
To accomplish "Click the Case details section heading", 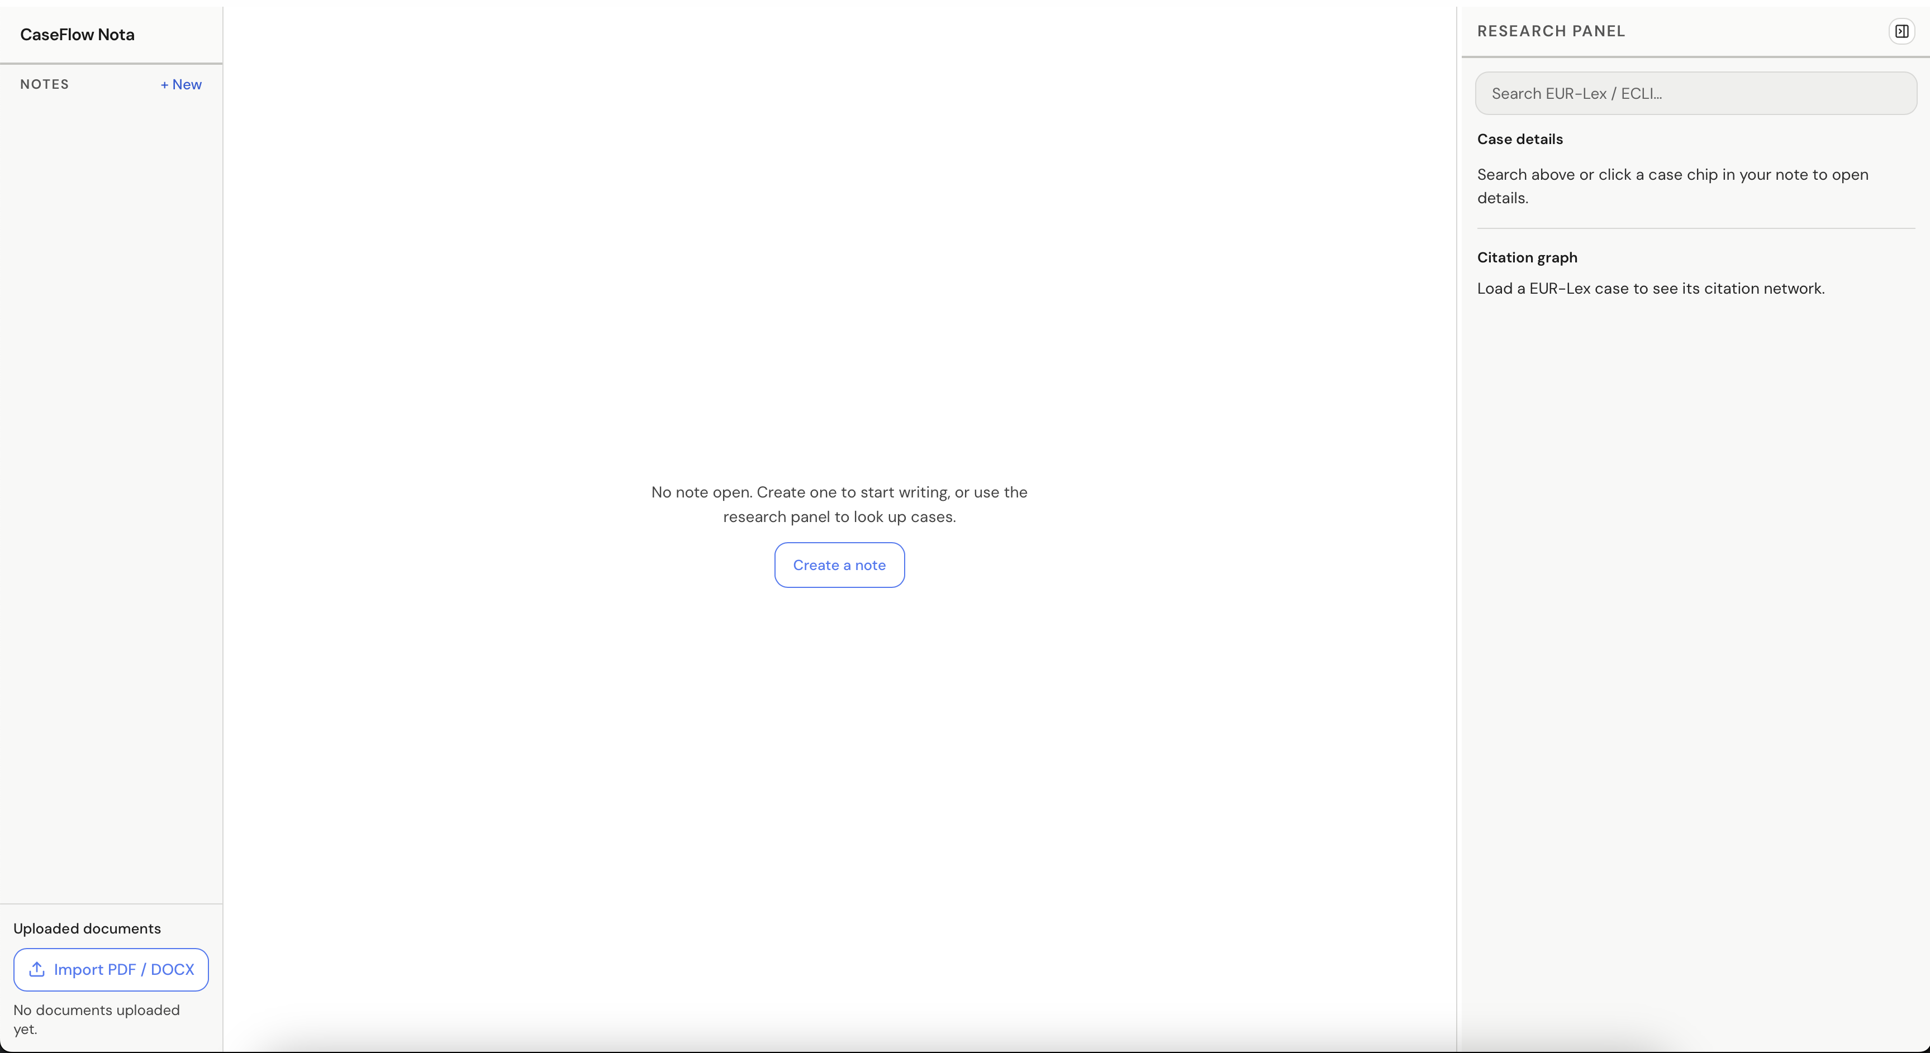I will tap(1519, 139).
